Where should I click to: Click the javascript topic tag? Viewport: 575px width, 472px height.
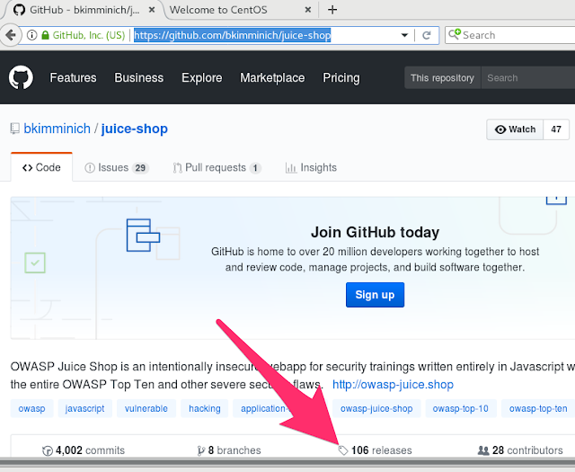point(84,408)
